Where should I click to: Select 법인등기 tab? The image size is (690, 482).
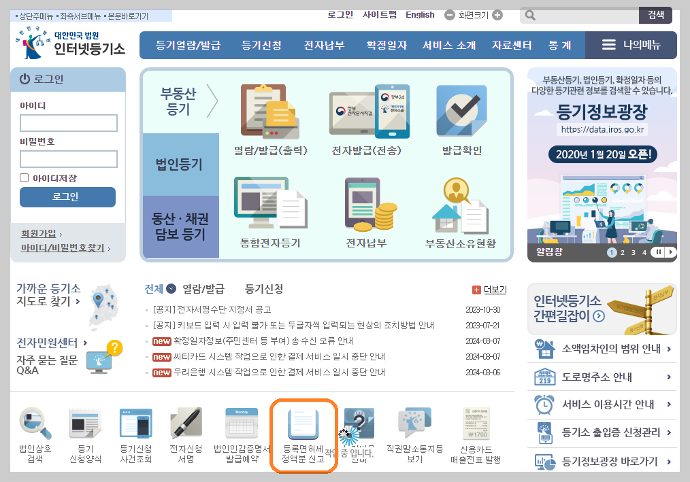tap(181, 165)
